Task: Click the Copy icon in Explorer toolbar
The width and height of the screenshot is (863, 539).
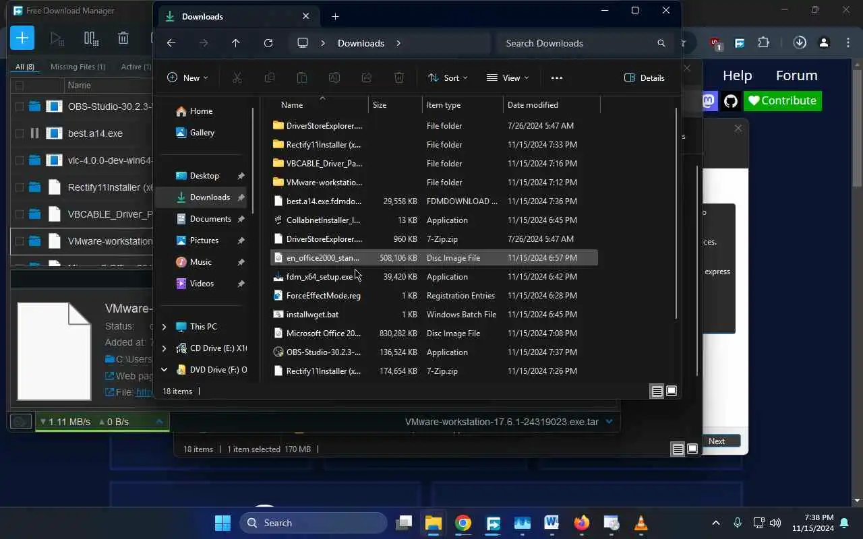Action: pyautogui.click(x=270, y=77)
